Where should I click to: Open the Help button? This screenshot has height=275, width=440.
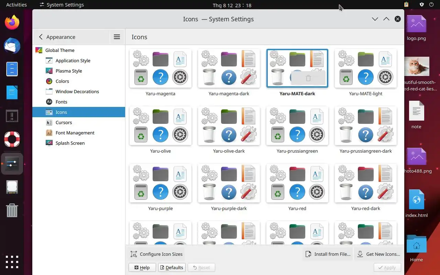point(142,268)
